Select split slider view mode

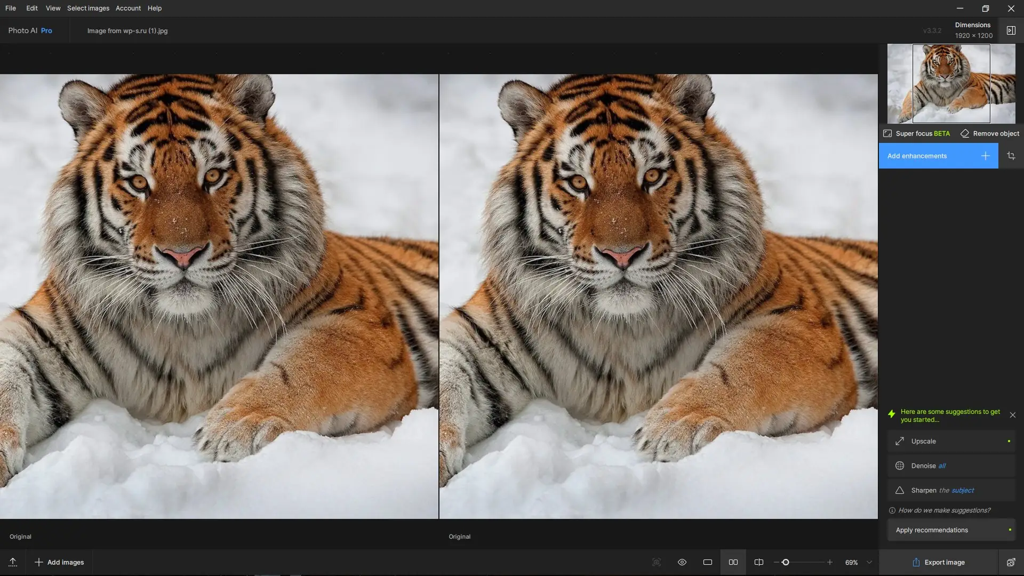(758, 562)
